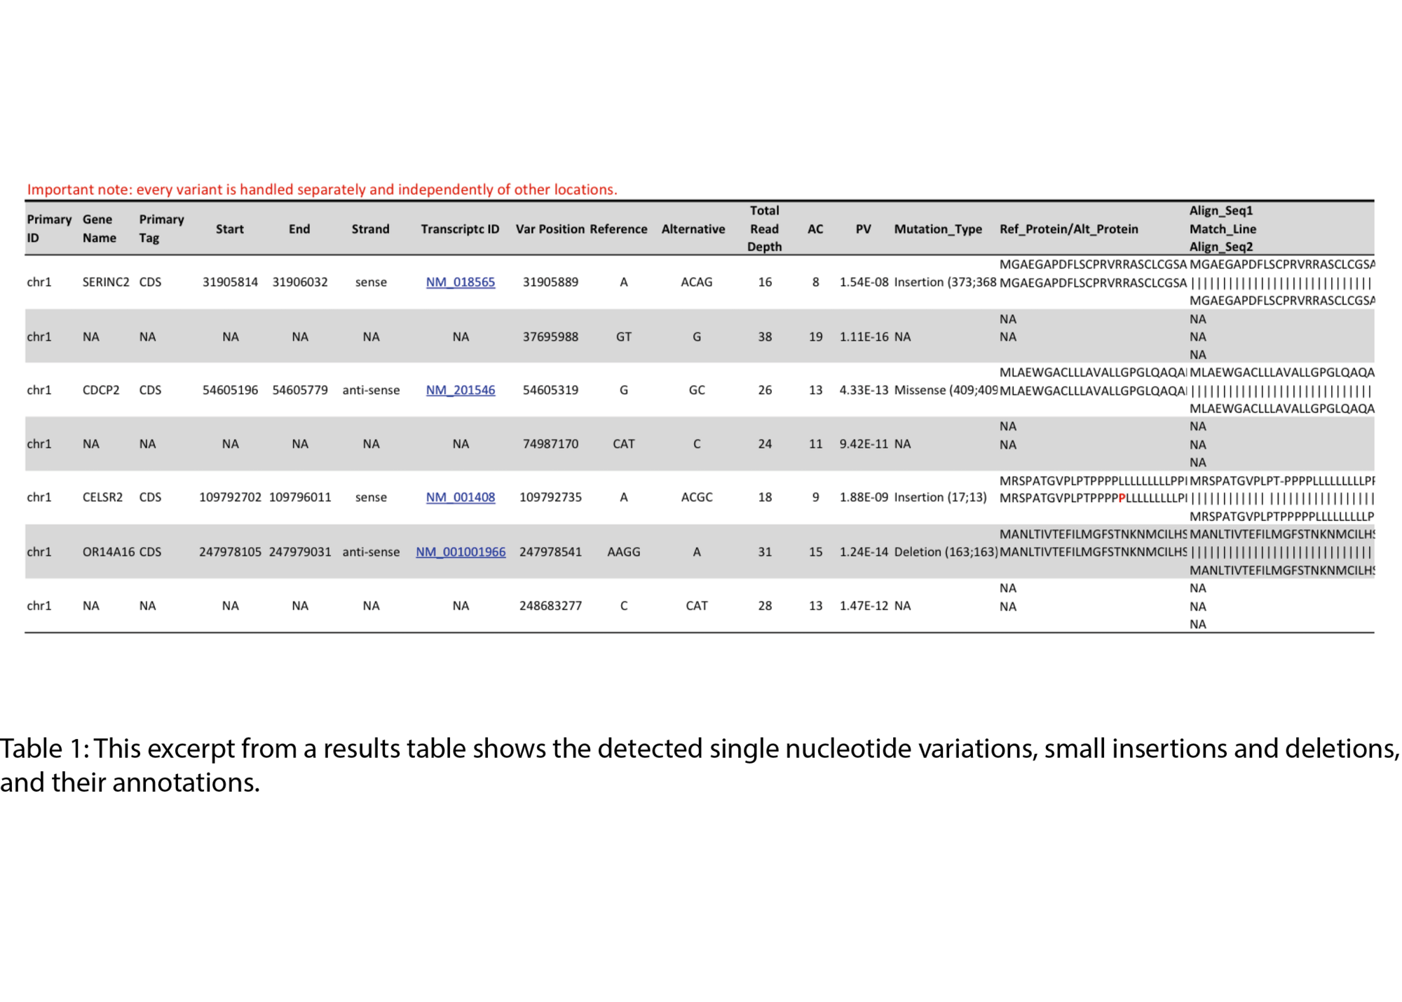Click the Mutation_Type column header
1402x1002 pixels.
937,229
